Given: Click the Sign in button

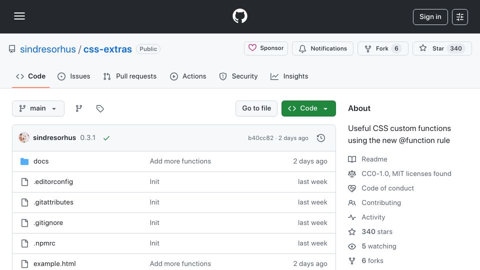Looking at the screenshot, I should [x=430, y=17].
